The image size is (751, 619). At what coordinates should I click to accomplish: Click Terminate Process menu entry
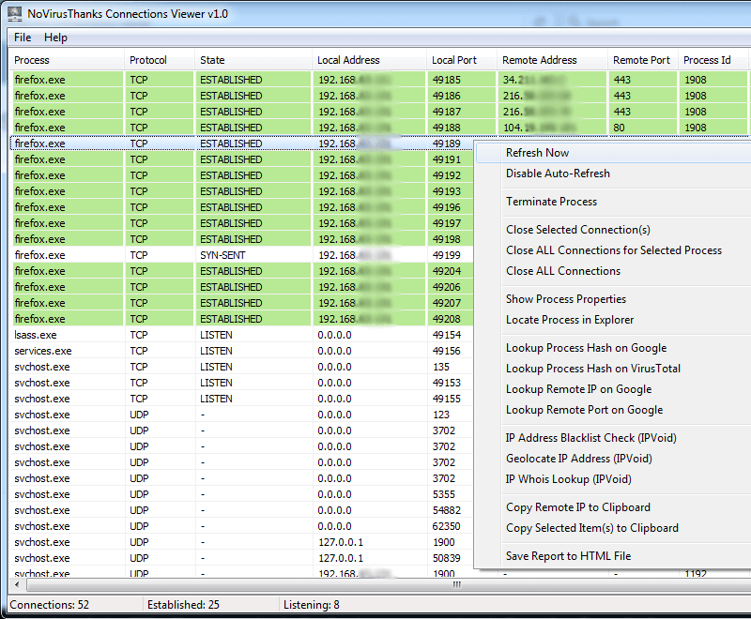[551, 202]
